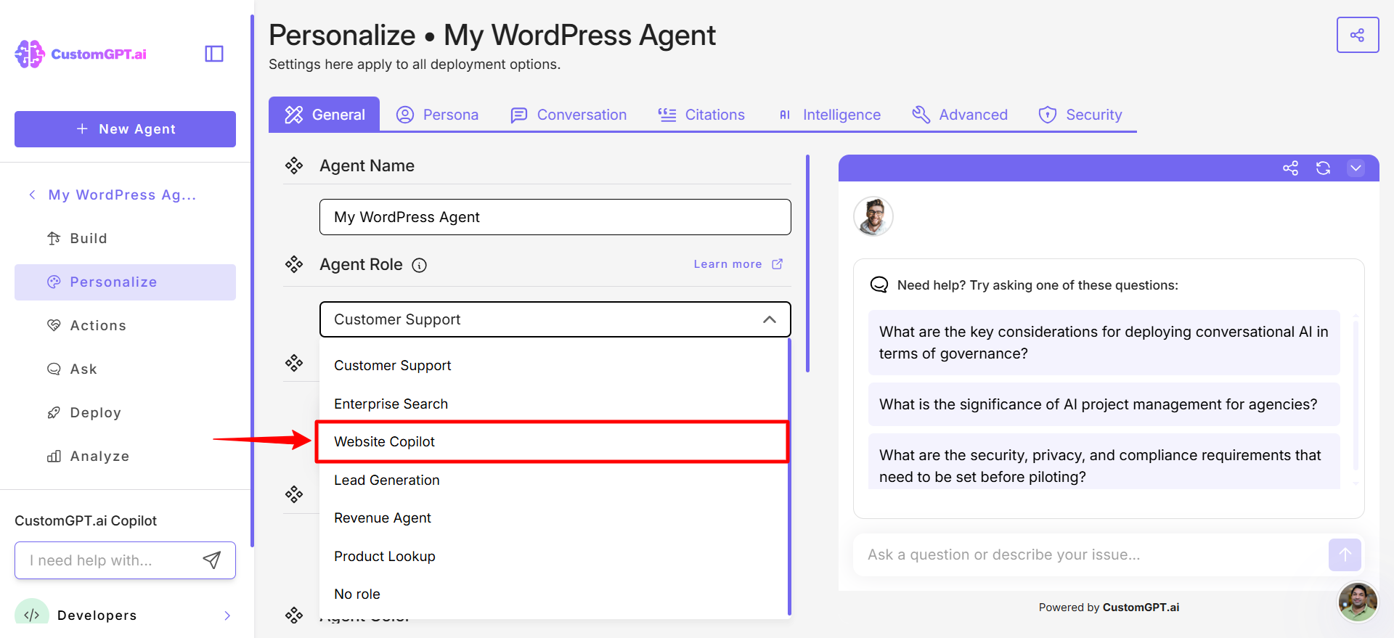Switch to the Security tab
This screenshot has width=1394, height=638.
[x=1080, y=115]
